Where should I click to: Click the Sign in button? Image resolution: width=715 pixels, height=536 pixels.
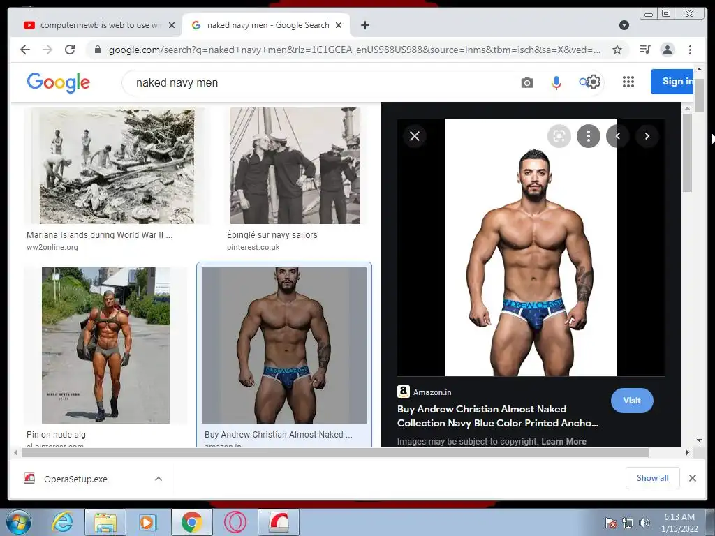click(x=672, y=82)
